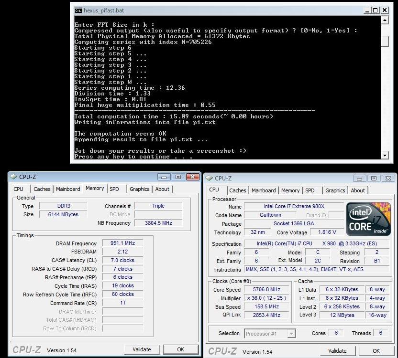Click the Gulftown code name field
Viewport: 398px width, 358px height.
[270, 215]
